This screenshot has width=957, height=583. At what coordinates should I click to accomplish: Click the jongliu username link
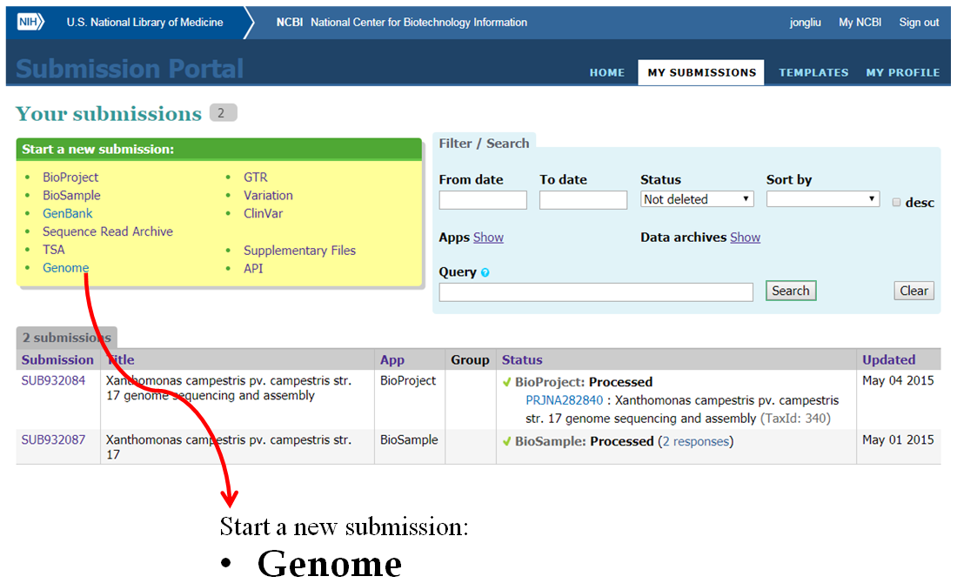(805, 23)
